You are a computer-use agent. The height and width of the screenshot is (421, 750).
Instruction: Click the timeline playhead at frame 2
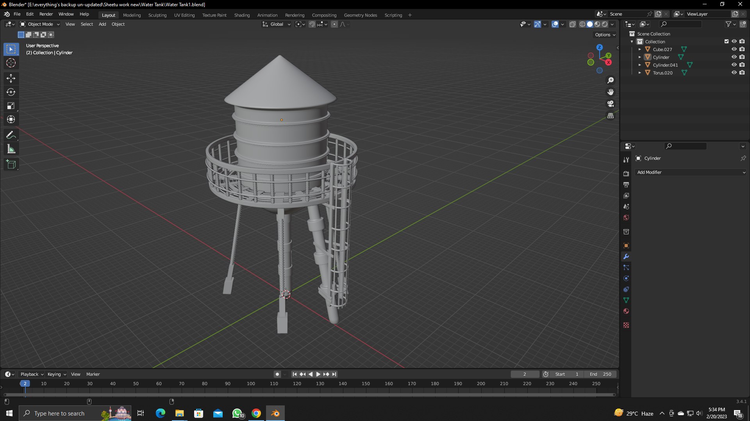point(25,384)
